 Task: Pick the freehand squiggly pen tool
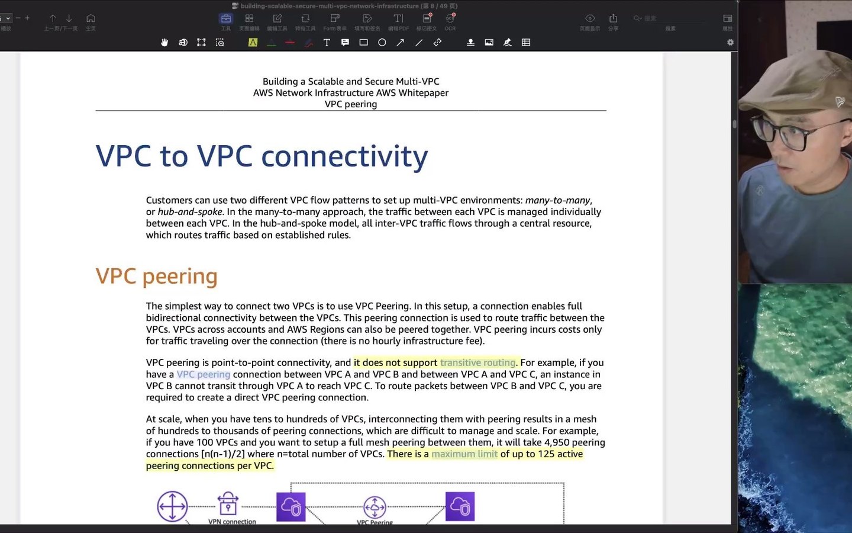[308, 43]
